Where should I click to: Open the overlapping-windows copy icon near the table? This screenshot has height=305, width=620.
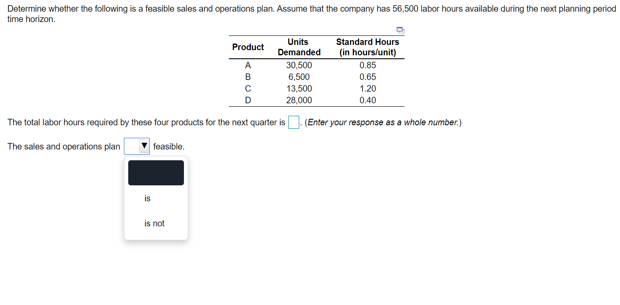click(399, 30)
